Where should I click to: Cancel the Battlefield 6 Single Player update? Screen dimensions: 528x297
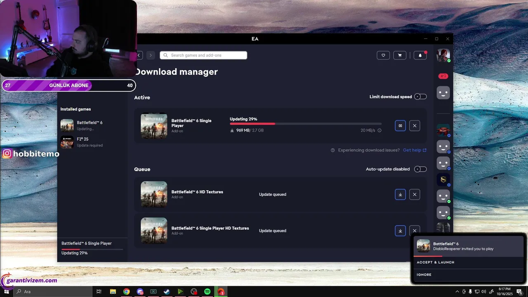click(x=415, y=126)
